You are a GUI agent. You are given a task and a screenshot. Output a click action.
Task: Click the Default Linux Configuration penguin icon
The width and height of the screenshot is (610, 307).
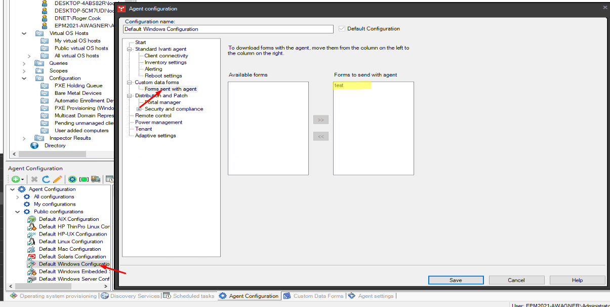pyautogui.click(x=32, y=242)
